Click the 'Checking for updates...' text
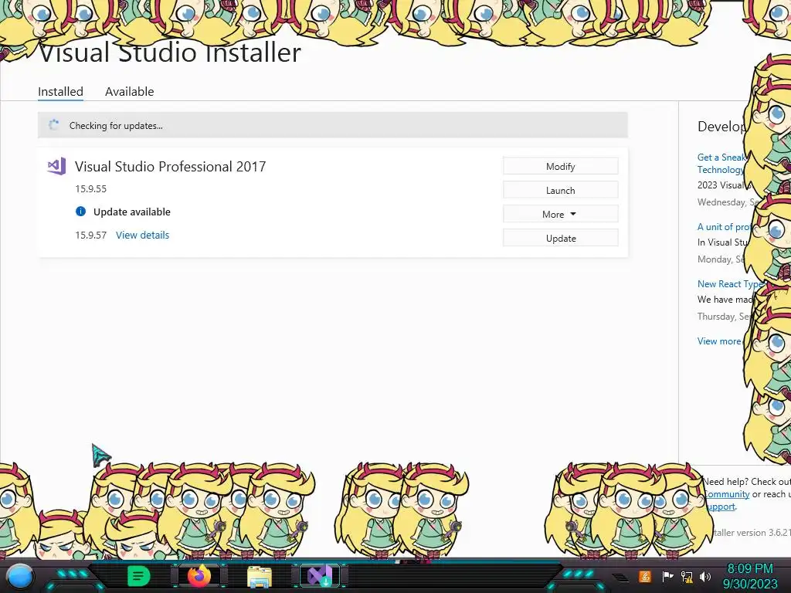This screenshot has height=593, width=791. click(x=116, y=126)
